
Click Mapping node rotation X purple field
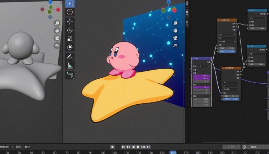(202, 87)
